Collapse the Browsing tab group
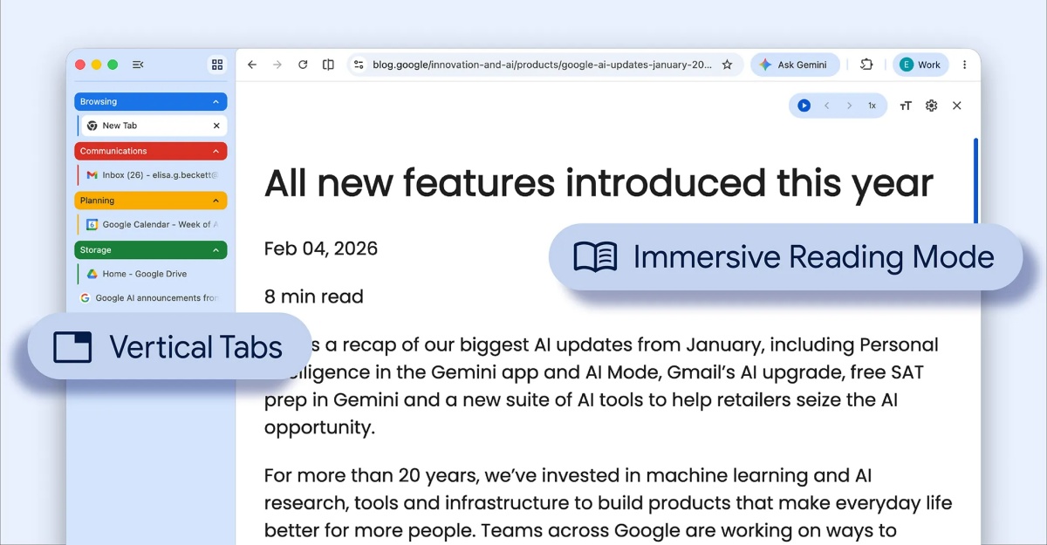1047x545 pixels. (217, 101)
